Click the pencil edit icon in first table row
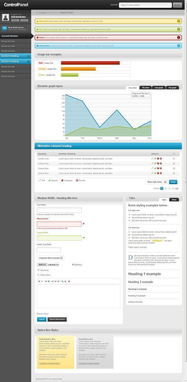Screen dimensions: 187x382 click(x=152, y=159)
